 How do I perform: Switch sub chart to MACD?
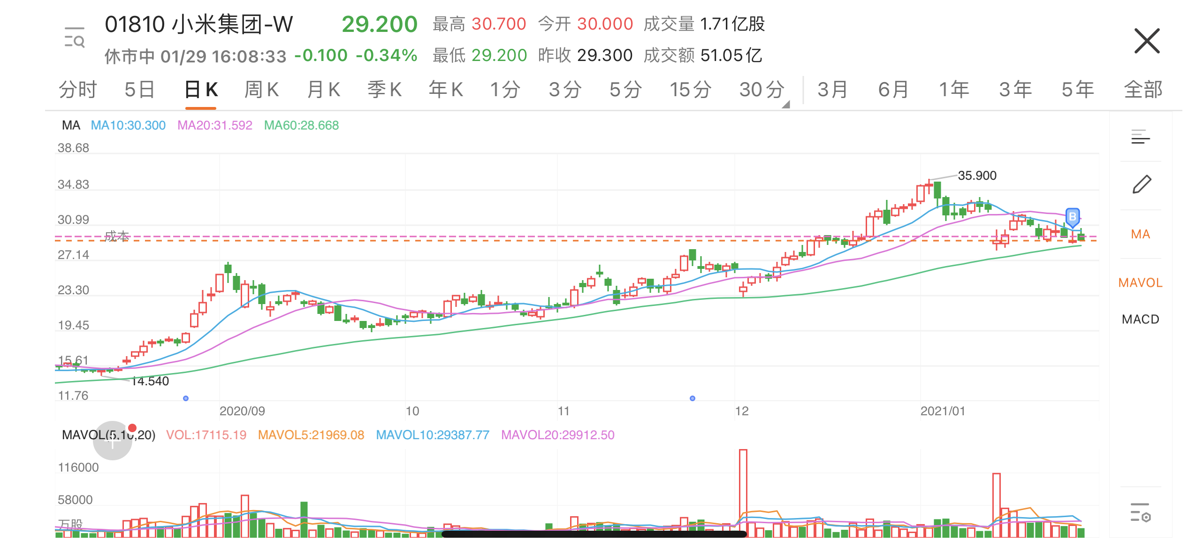(1140, 319)
